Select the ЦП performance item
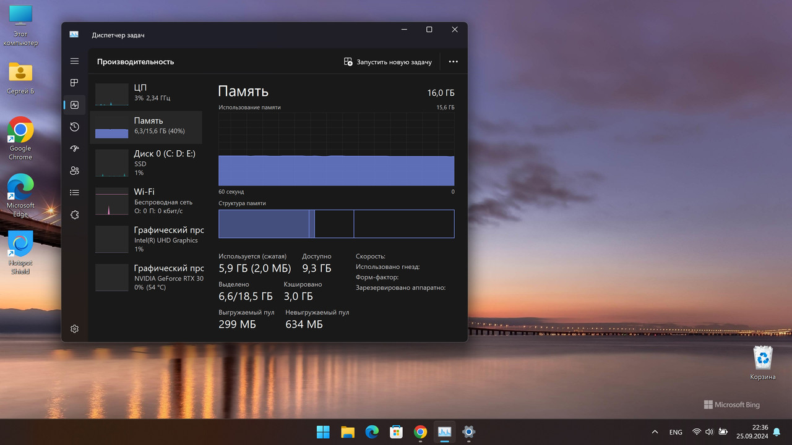Screen dimensions: 792x445 (x=146, y=93)
